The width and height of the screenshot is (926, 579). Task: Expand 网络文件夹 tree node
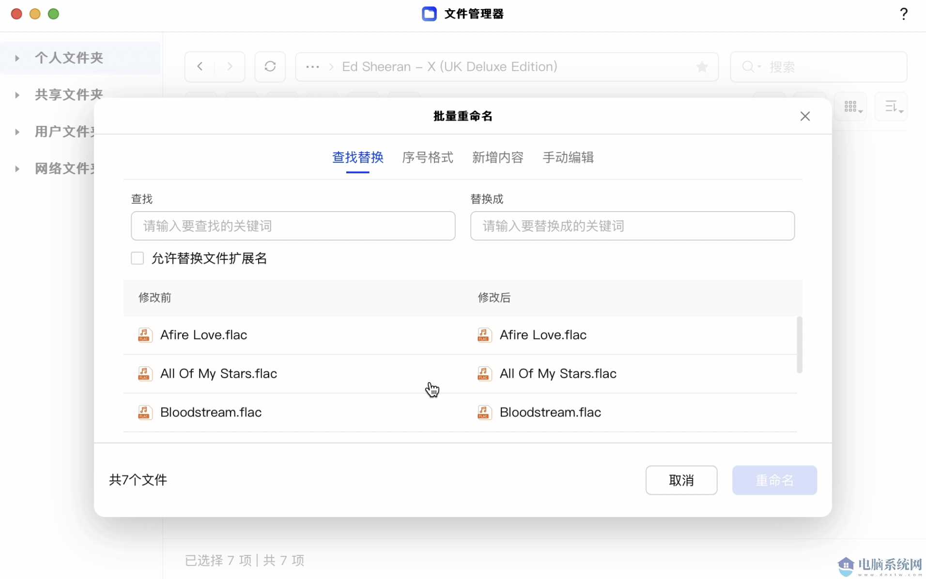[17, 168]
